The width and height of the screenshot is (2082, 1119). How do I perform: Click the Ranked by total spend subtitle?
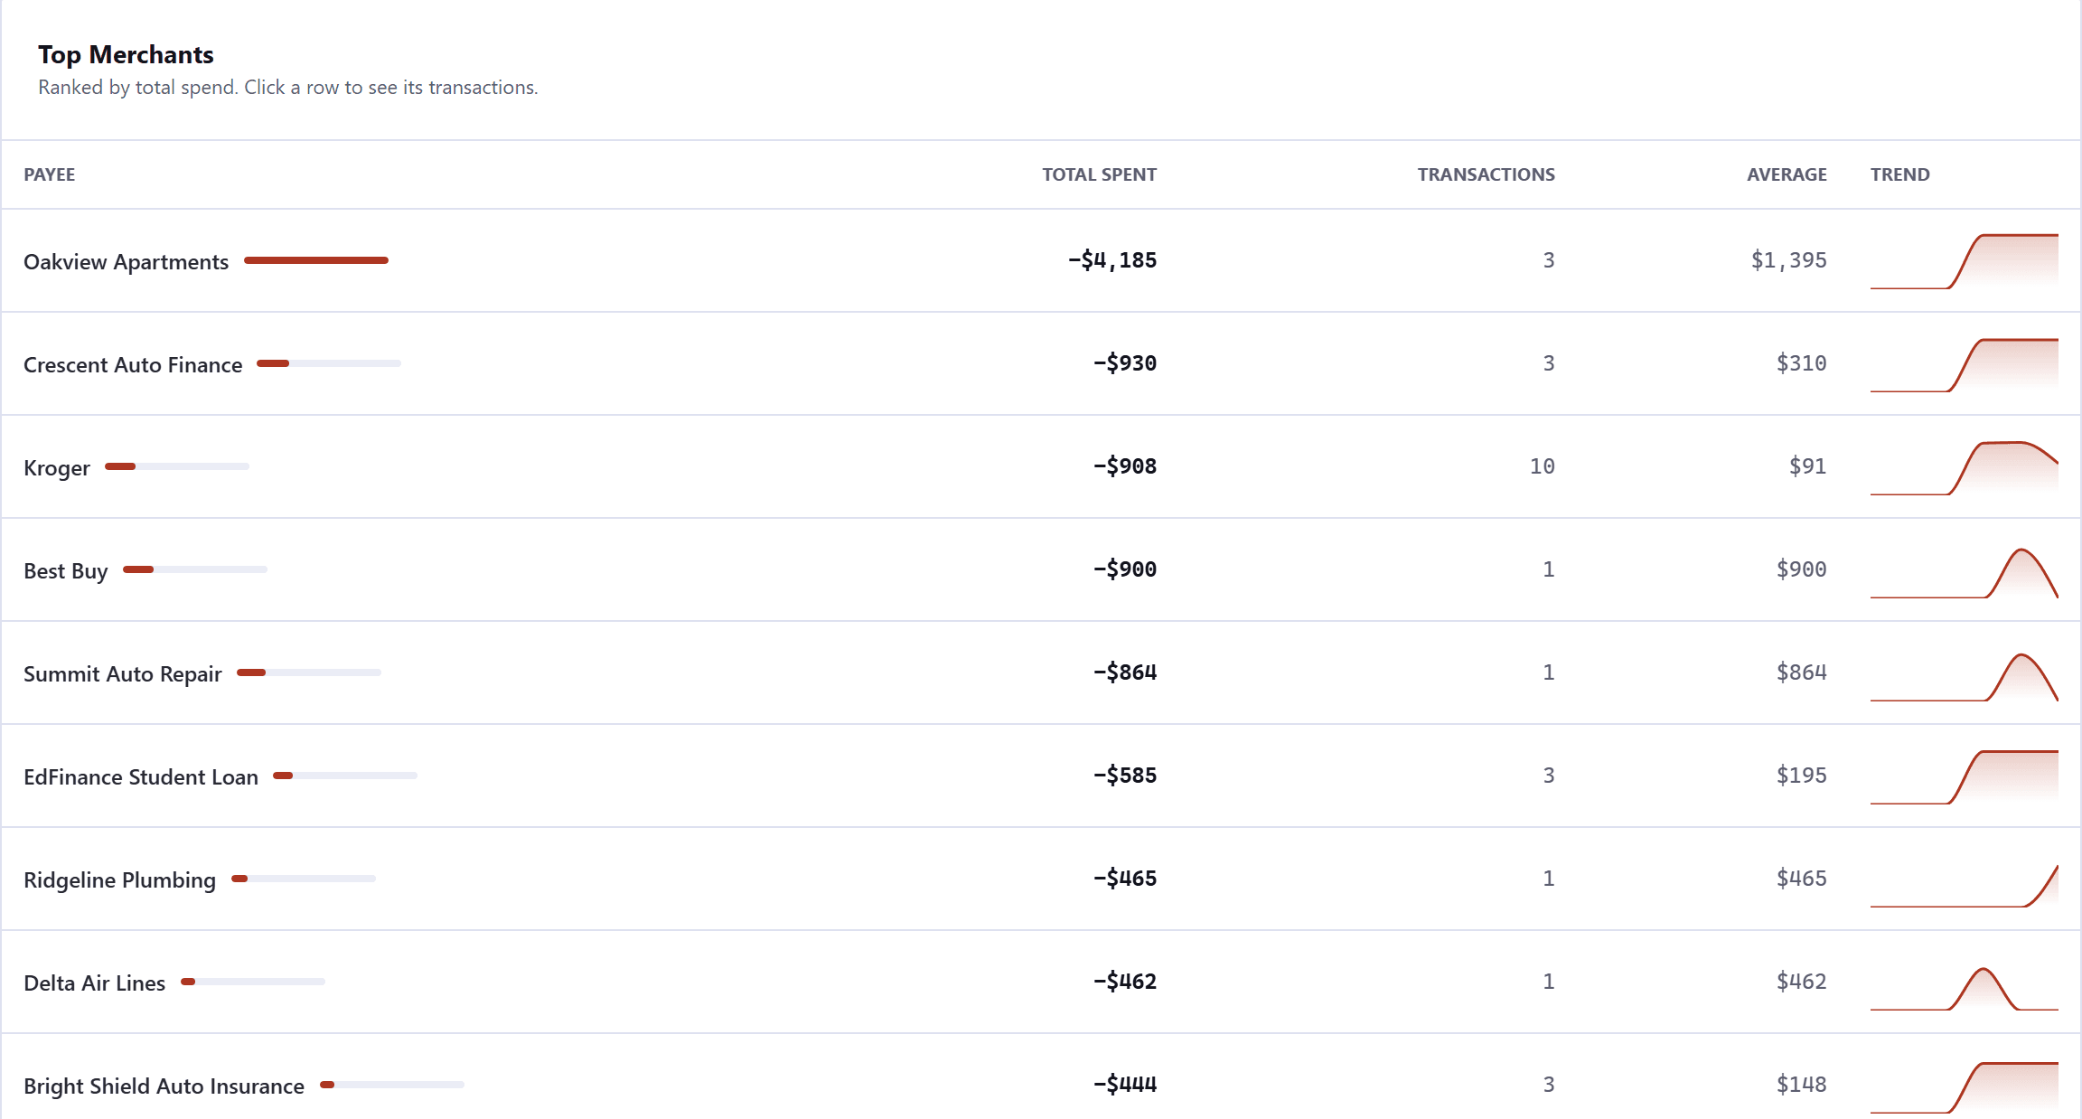287,88
